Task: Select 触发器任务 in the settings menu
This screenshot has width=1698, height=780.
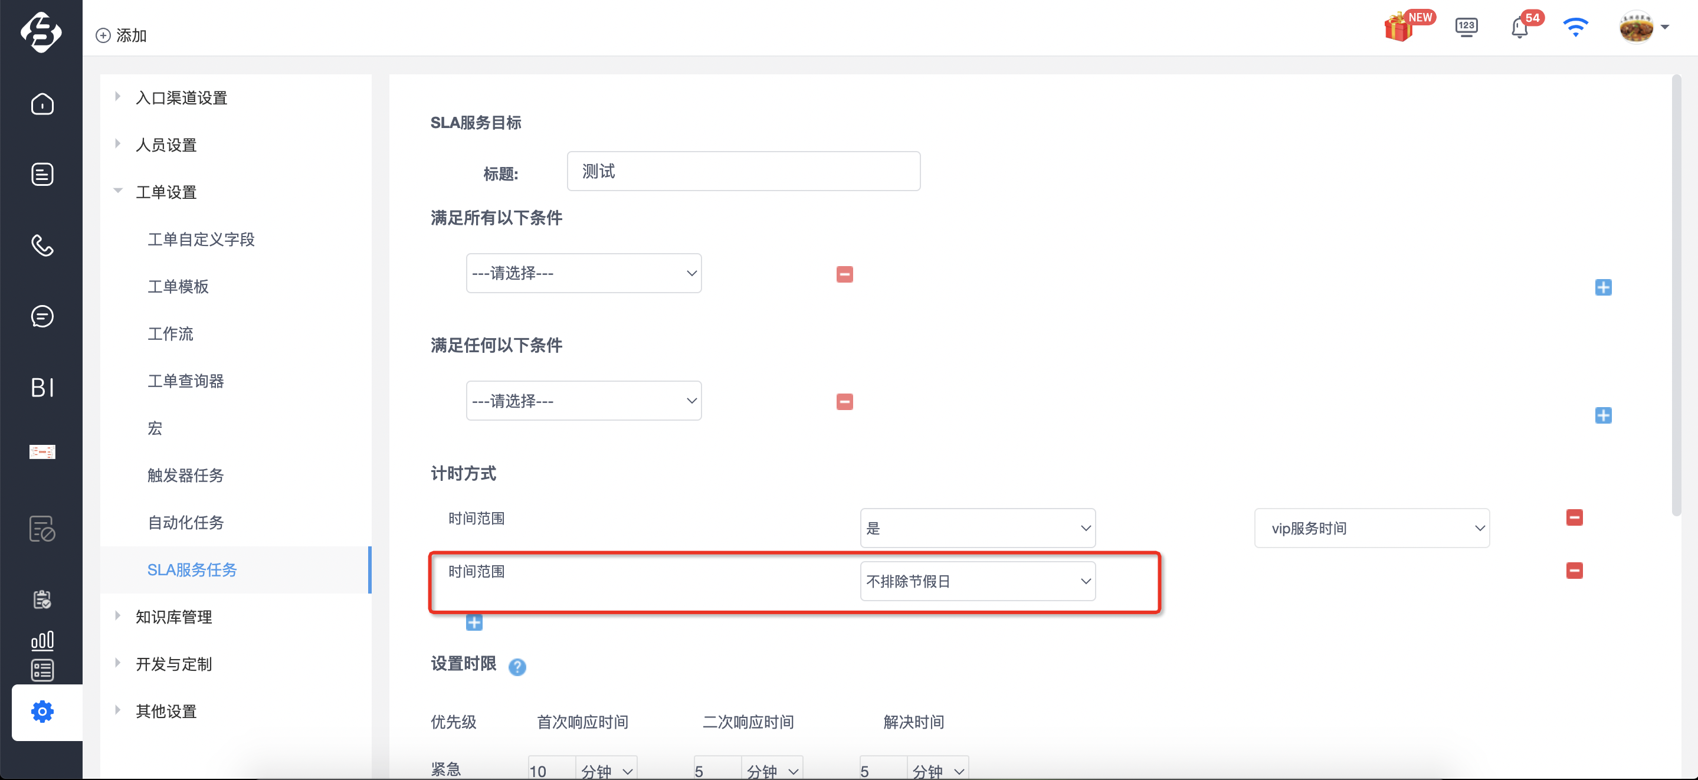Action: pos(185,475)
